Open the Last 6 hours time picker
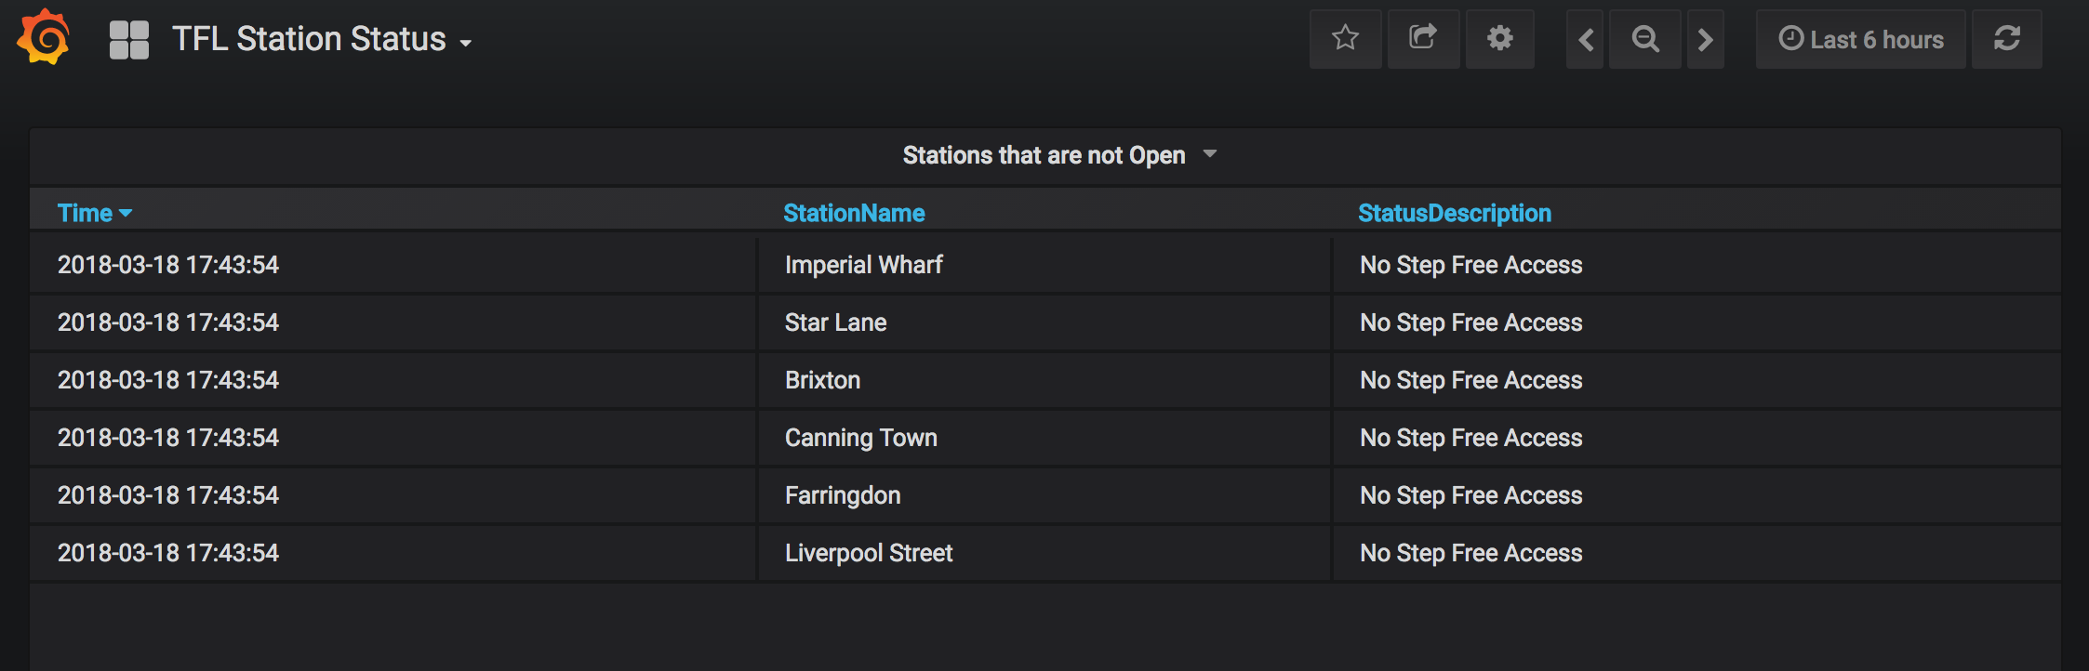 tap(1861, 39)
